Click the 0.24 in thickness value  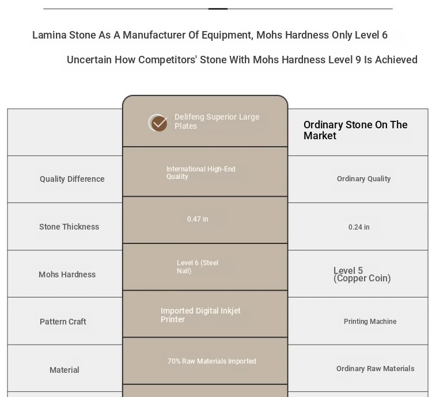pyautogui.click(x=359, y=227)
